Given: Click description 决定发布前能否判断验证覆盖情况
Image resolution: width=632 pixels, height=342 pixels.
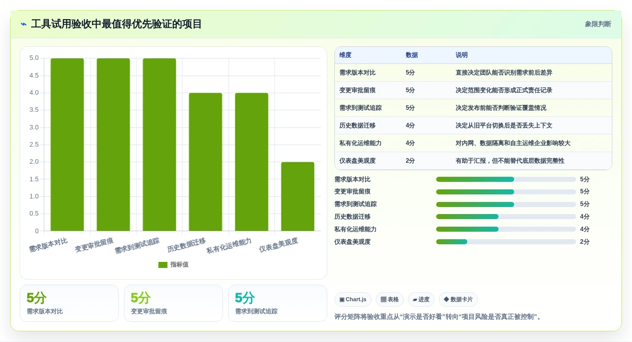Looking at the screenshot, I should 501,108.
